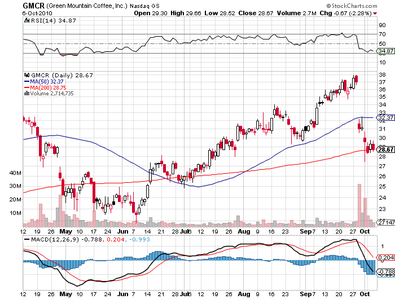Click the "Aug" label under the price chart
Screen dimensions: 395x299
[x=244, y=231]
